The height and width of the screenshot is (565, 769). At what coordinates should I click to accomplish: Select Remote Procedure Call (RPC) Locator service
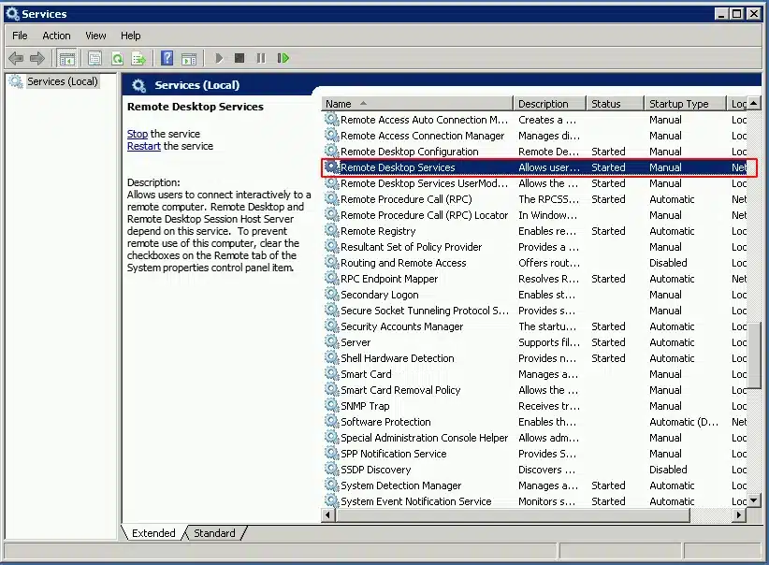[535, 215]
